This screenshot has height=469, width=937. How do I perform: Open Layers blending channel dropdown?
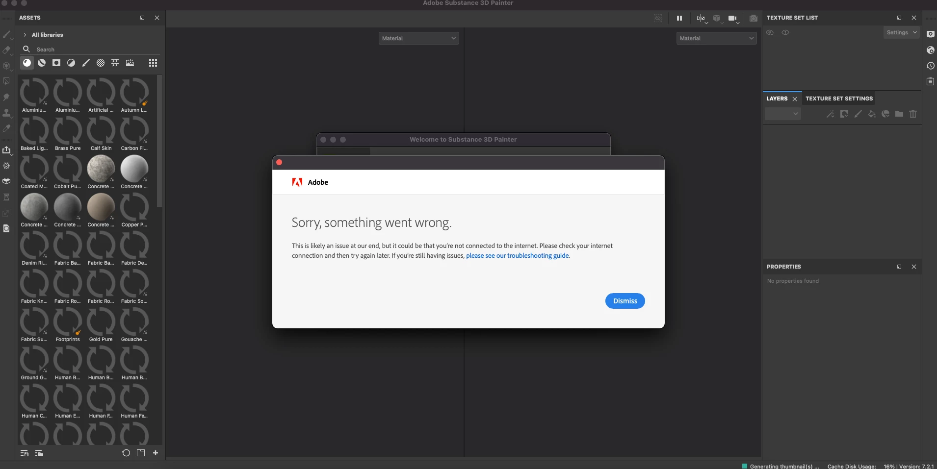pos(782,114)
